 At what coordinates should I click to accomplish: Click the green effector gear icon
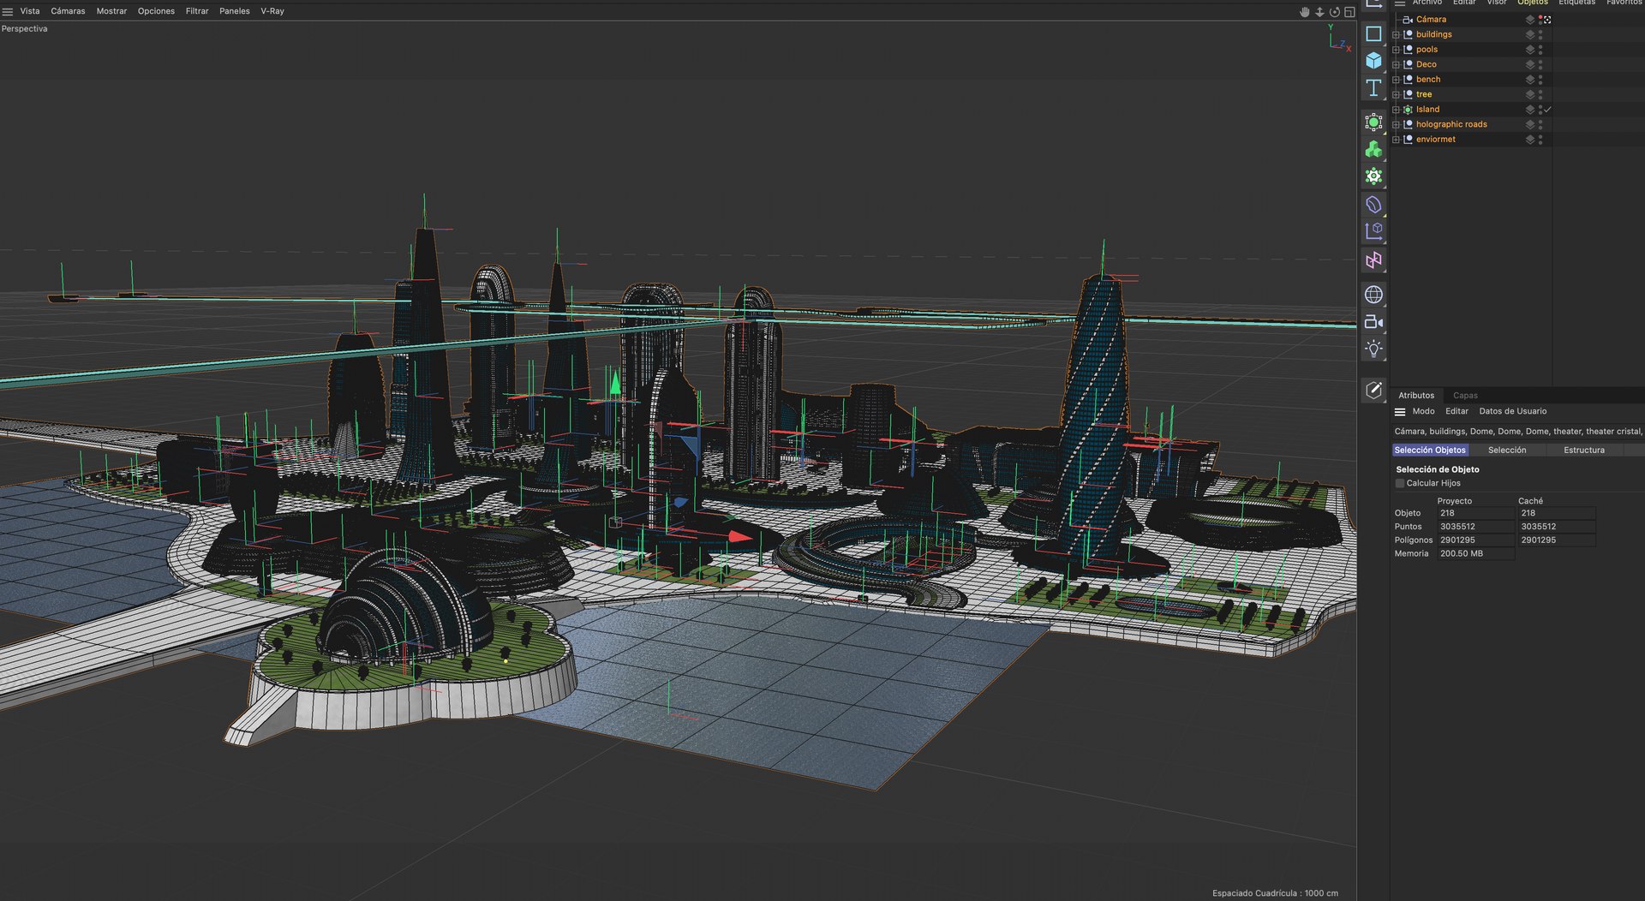pyautogui.click(x=1373, y=176)
